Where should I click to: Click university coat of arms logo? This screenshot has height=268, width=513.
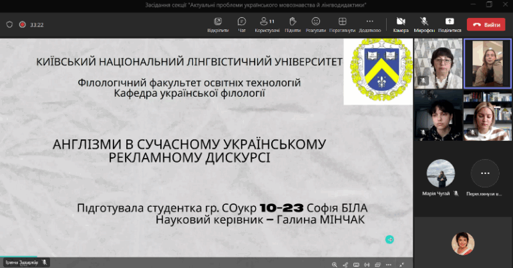coord(381,70)
